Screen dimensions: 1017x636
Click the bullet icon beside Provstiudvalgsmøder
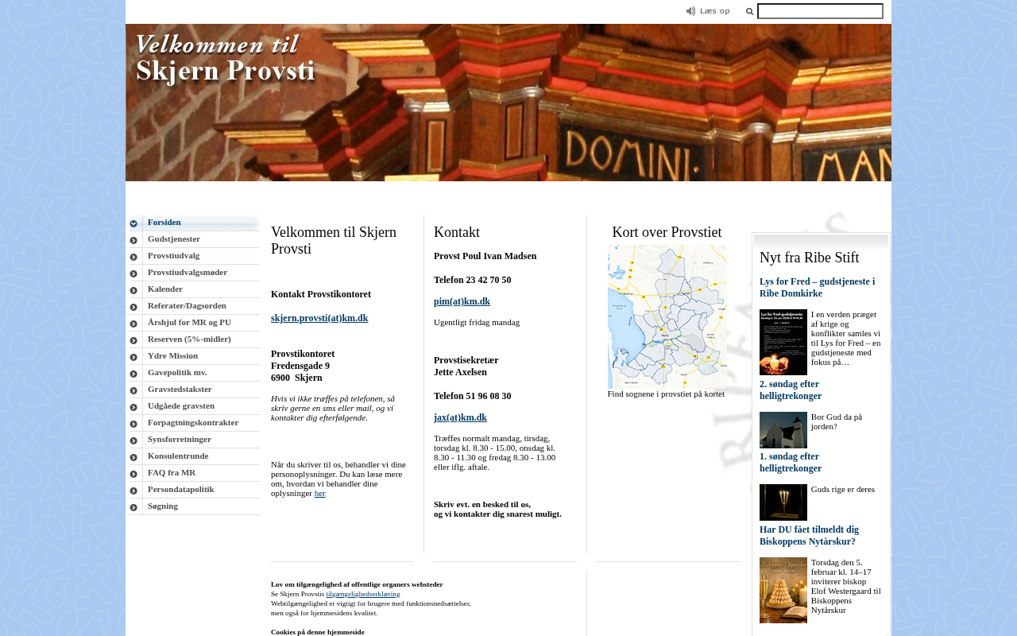(x=133, y=273)
